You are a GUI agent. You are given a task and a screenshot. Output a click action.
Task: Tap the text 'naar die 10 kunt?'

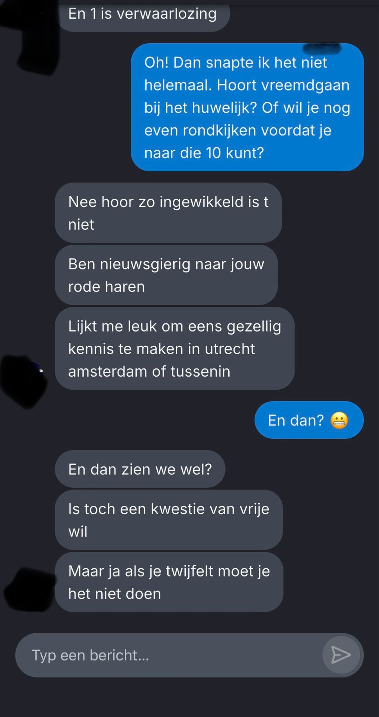pyautogui.click(x=204, y=153)
